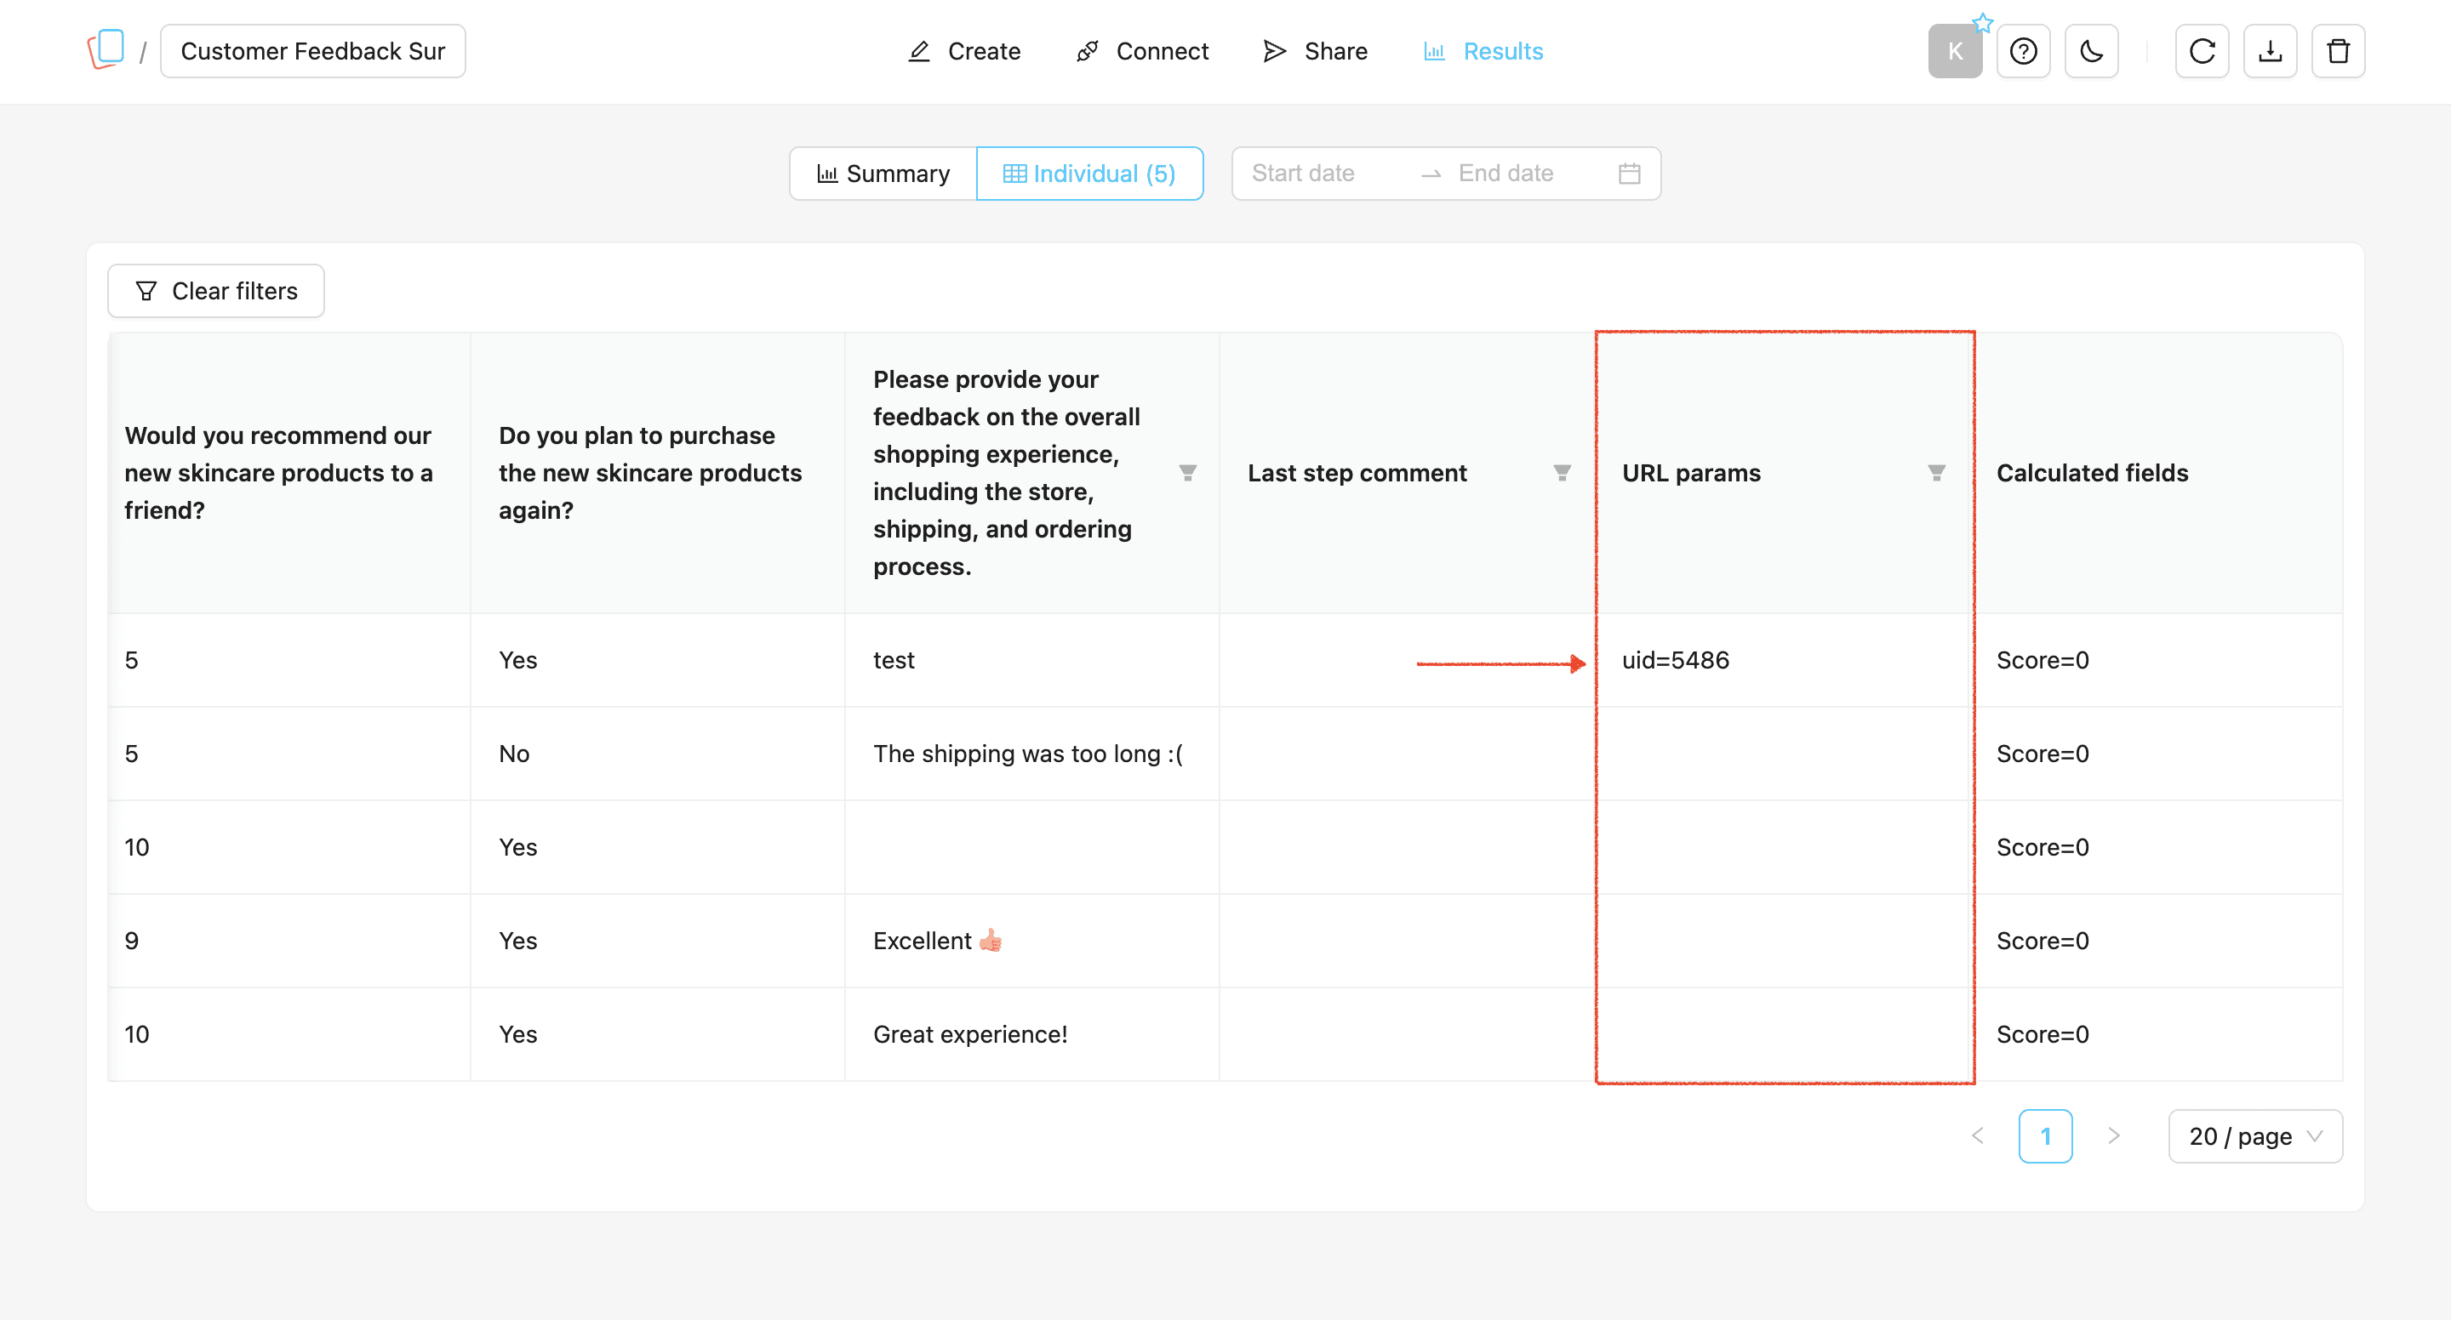The width and height of the screenshot is (2451, 1320).
Task: Download results with the download icon
Action: 2271,51
